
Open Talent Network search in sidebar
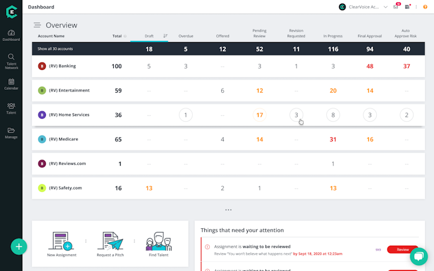coord(11,61)
